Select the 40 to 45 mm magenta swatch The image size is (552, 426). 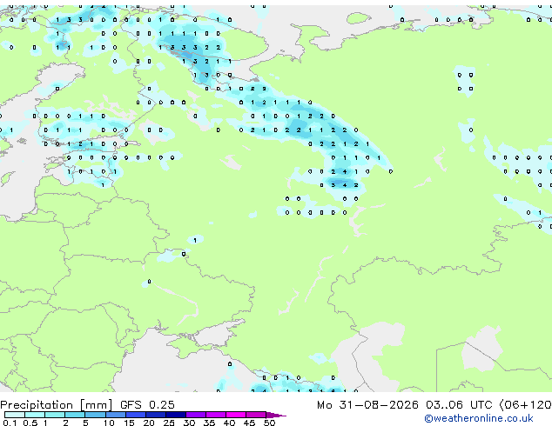click(236, 415)
